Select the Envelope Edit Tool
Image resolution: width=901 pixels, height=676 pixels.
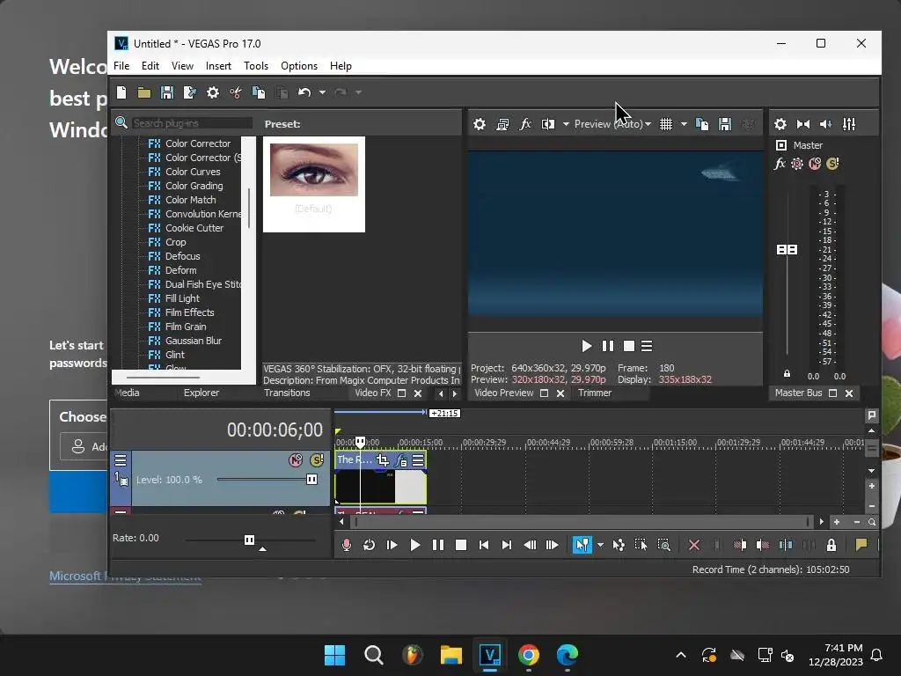tap(619, 545)
